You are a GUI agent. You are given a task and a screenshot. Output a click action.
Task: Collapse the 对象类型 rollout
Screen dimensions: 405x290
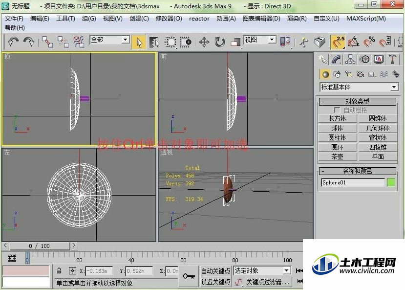[x=358, y=101]
